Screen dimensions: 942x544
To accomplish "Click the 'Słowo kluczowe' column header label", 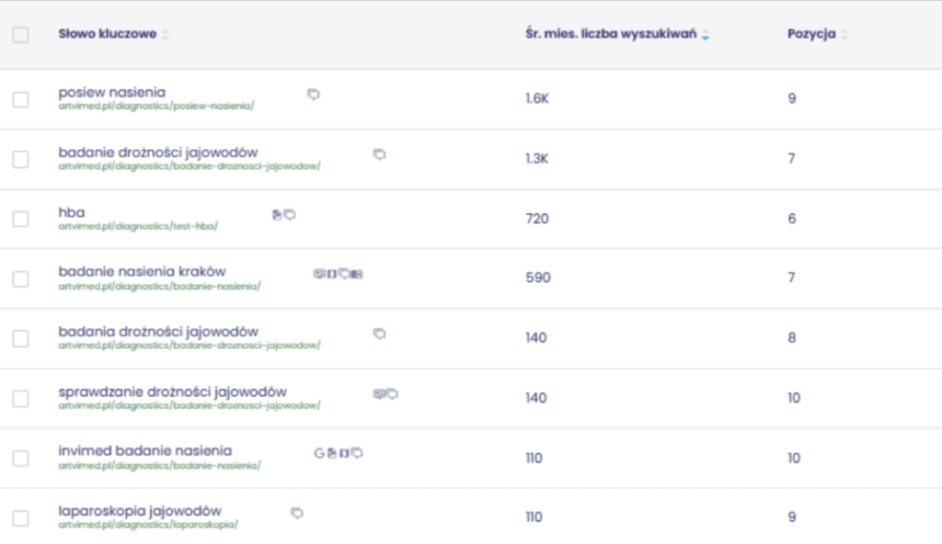I will click(107, 34).
